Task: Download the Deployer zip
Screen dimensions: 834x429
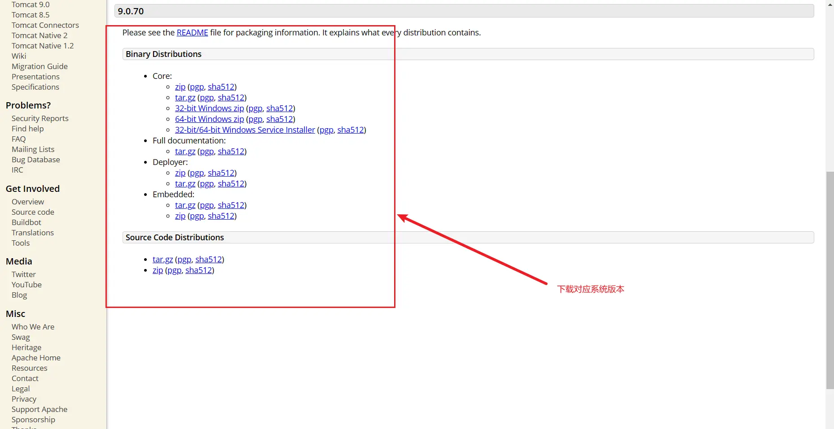Action: 180,173
